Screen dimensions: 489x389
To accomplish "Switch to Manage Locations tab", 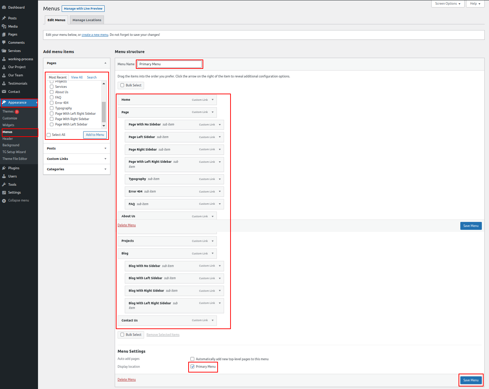I will tap(87, 20).
